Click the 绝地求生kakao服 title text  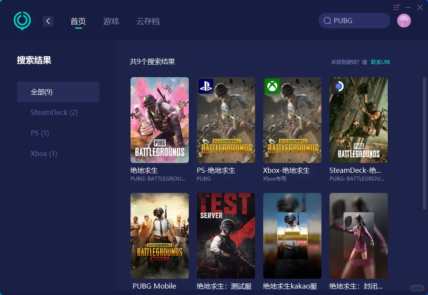click(290, 286)
